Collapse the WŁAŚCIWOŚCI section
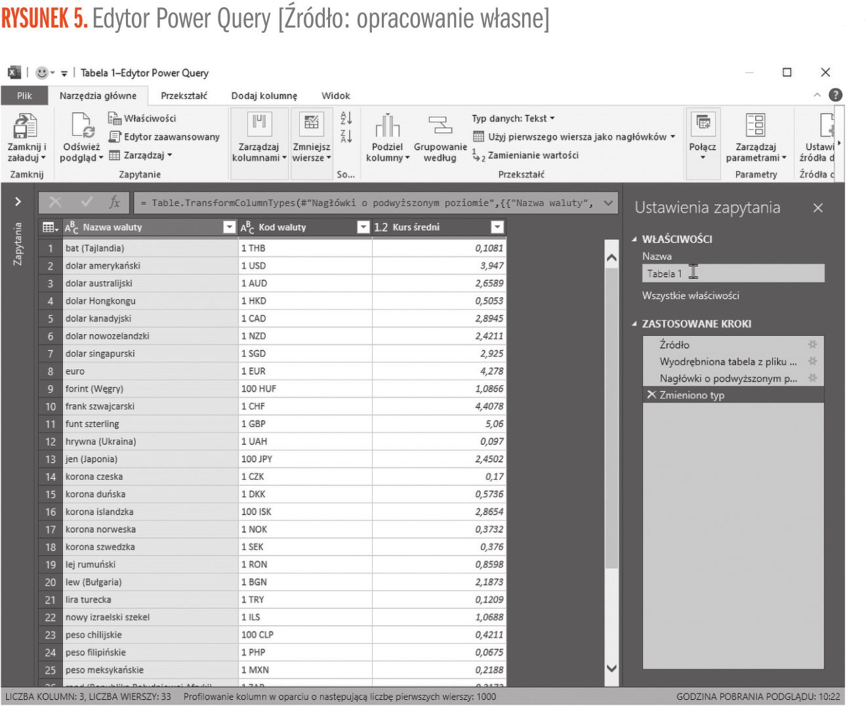 point(634,239)
